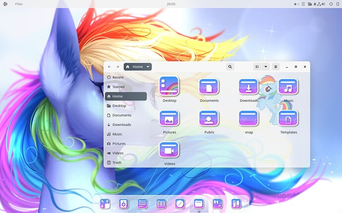Launch the speaker music app in dock

(124, 204)
